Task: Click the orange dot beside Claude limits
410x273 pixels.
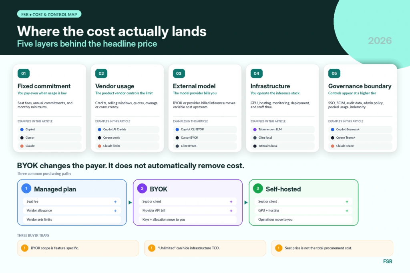Action: (99, 146)
